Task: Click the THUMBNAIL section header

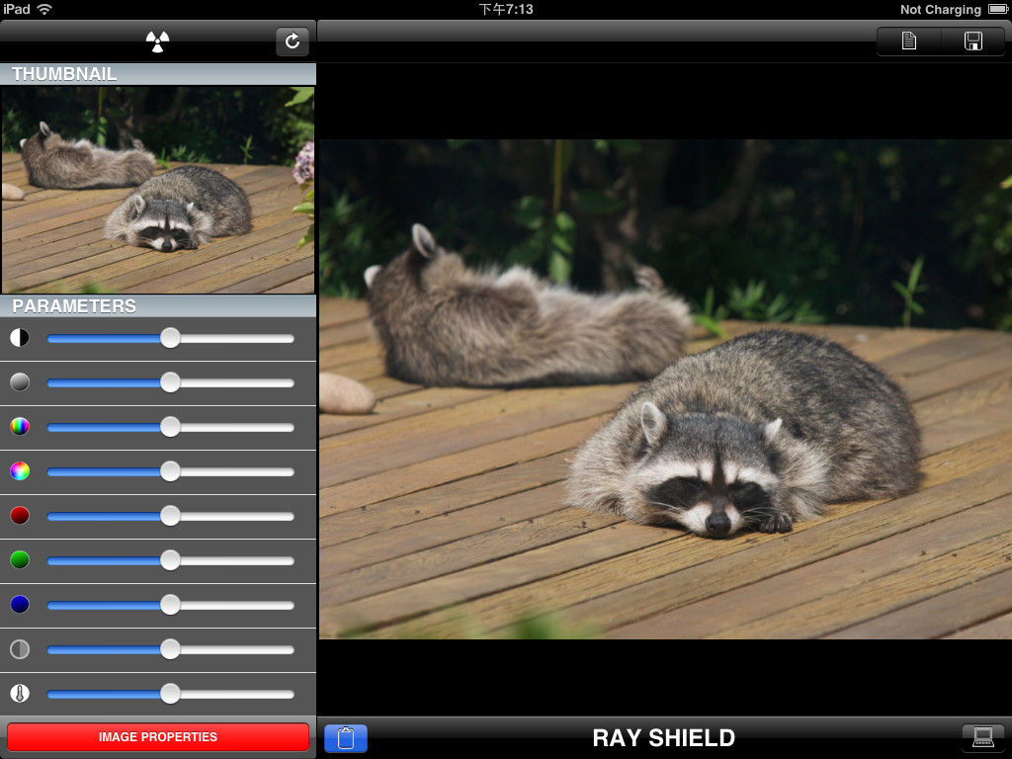Action: [158, 73]
